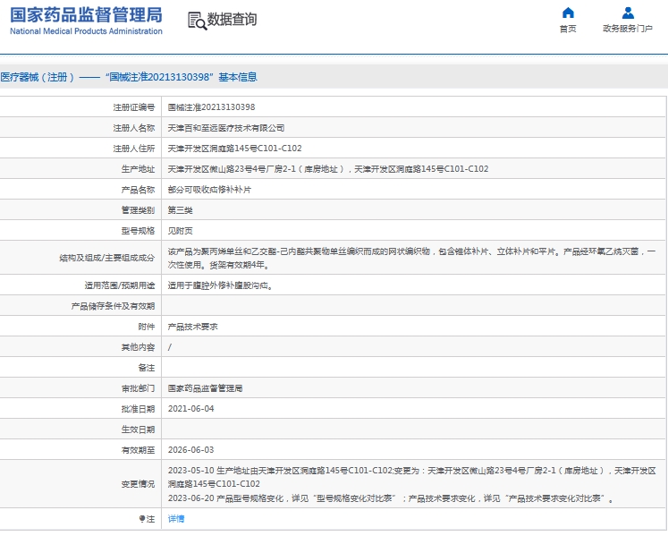Click scope value 适用于腹腔外修补腹股沟疝
668x536 pixels.
(x=220, y=285)
